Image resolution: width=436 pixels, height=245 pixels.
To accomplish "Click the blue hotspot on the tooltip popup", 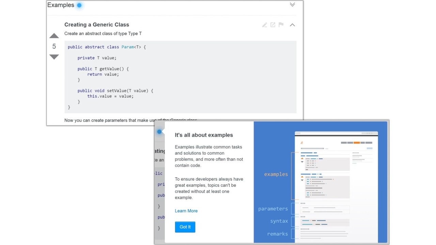I will [x=159, y=132].
